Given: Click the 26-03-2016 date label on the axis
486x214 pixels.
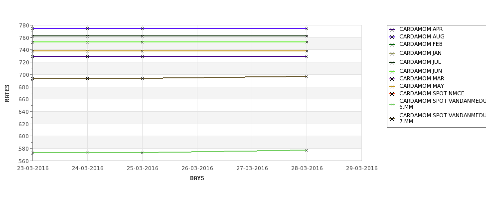Looking at the screenshot, I should (x=197, y=169).
